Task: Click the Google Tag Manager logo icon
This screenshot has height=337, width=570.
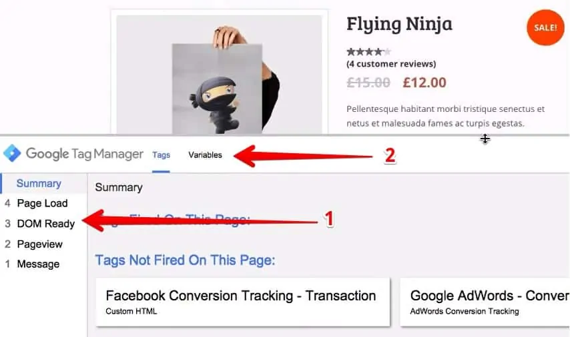Action: (12, 154)
